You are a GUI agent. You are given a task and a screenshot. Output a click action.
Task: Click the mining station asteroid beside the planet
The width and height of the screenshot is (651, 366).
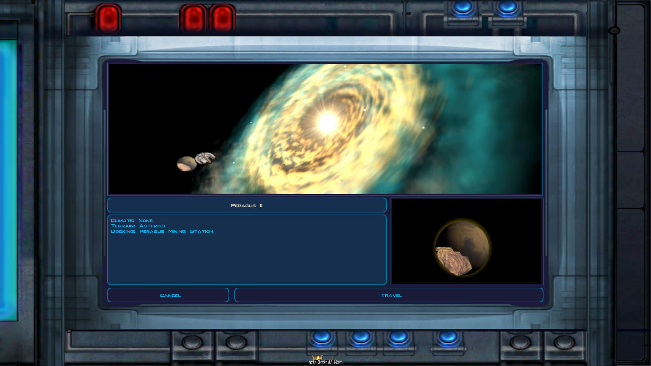205,158
